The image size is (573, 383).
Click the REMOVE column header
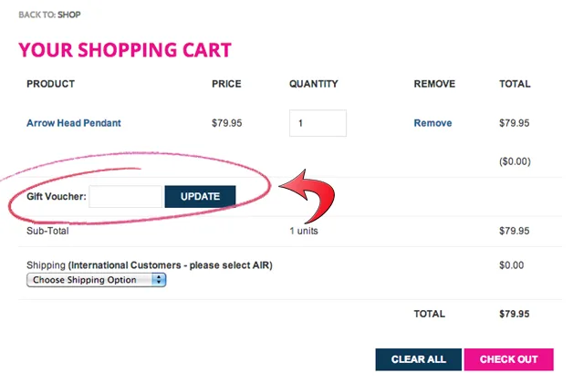tap(434, 84)
